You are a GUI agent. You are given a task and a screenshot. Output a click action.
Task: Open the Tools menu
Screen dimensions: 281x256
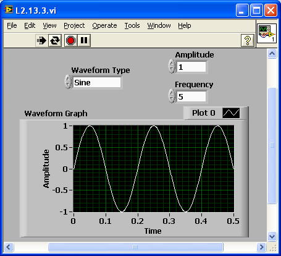[x=132, y=25]
